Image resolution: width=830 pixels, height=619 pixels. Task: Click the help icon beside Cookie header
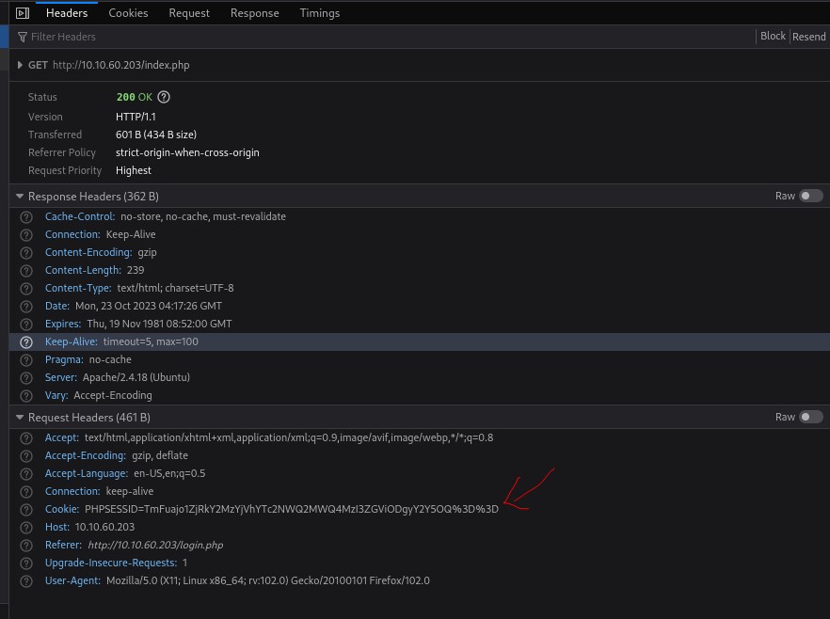[26, 510]
